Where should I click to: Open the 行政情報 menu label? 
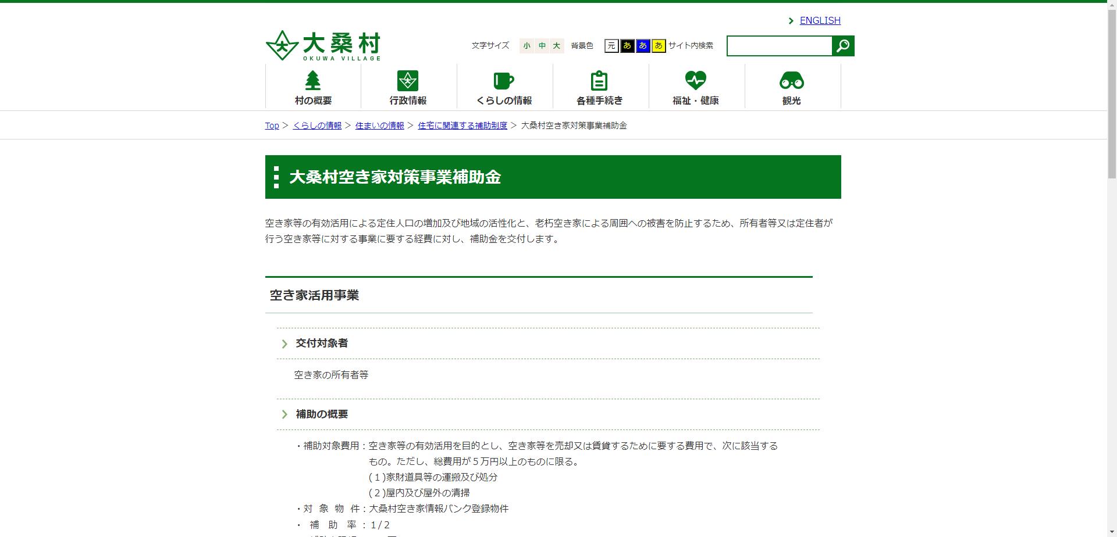click(x=408, y=101)
